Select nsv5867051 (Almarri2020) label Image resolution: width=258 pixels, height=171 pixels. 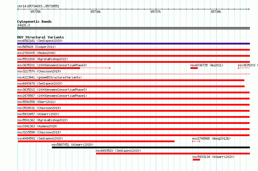72,145
